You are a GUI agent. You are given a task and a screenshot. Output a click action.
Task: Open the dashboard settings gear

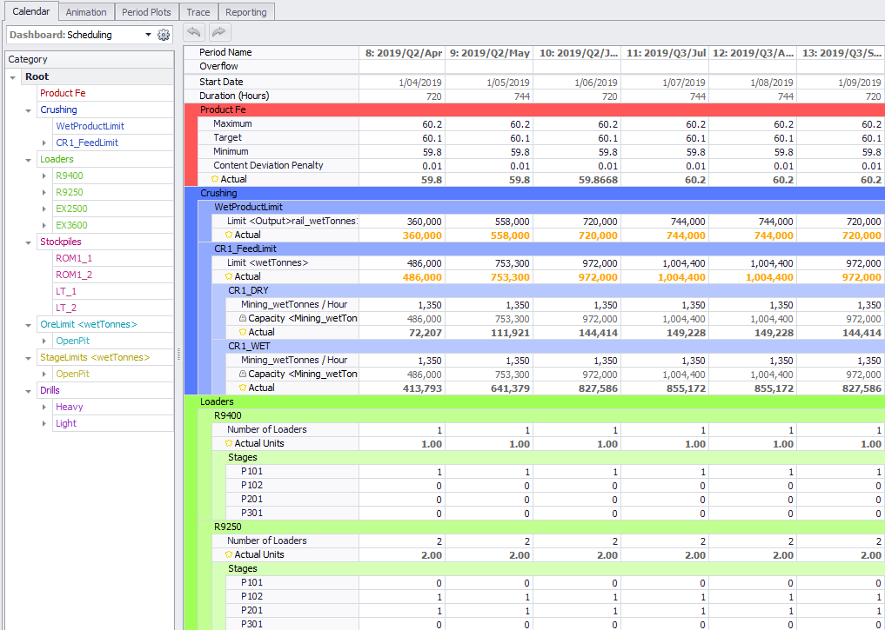click(x=164, y=35)
